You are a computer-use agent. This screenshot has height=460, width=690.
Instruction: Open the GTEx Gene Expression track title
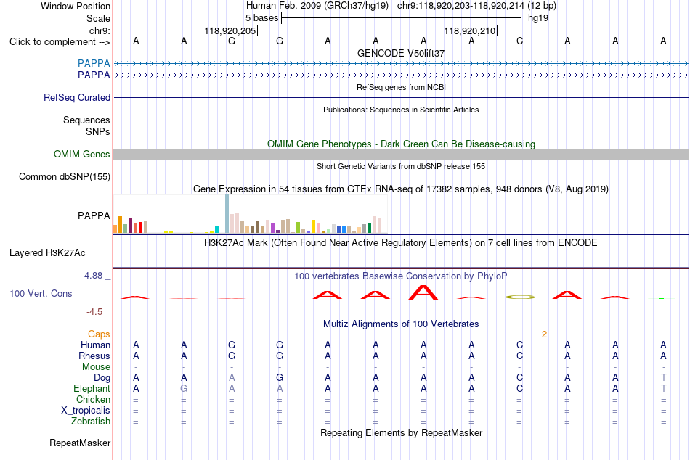pos(401,189)
